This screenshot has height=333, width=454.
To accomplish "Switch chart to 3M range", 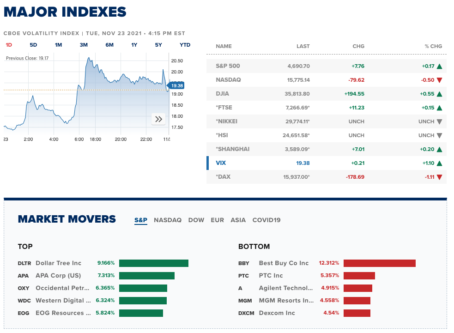I will pos(84,45).
